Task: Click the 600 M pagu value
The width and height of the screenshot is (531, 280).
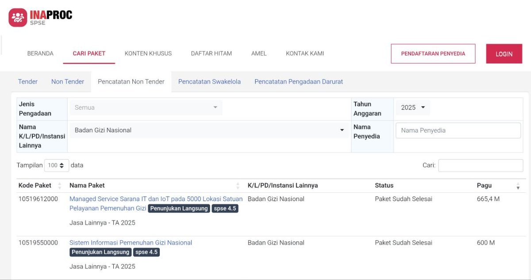Action: pyautogui.click(x=485, y=242)
